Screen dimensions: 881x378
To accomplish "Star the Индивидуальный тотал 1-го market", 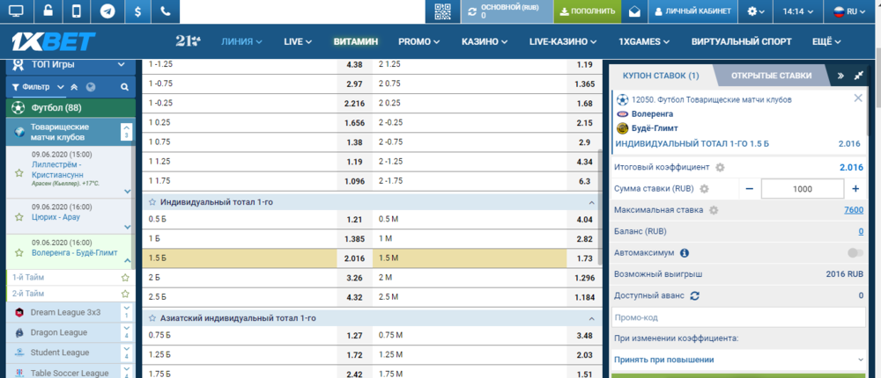I will pyautogui.click(x=152, y=201).
